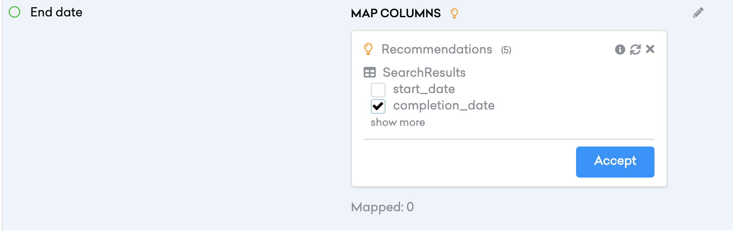Check the start_date checkbox
The width and height of the screenshot is (733, 231).
[x=378, y=90]
